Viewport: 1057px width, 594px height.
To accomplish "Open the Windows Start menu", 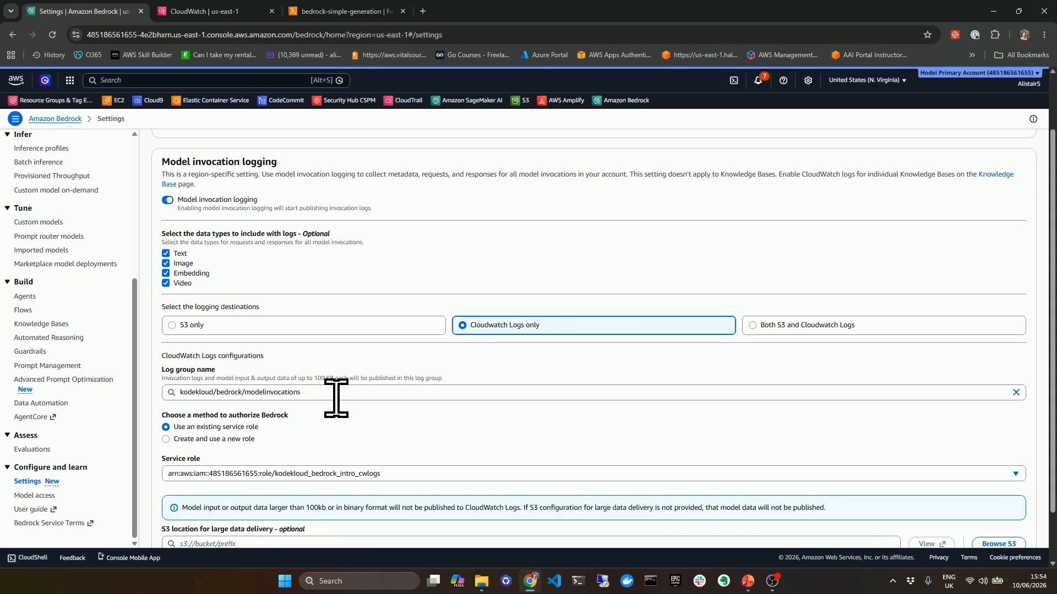I will click(285, 581).
